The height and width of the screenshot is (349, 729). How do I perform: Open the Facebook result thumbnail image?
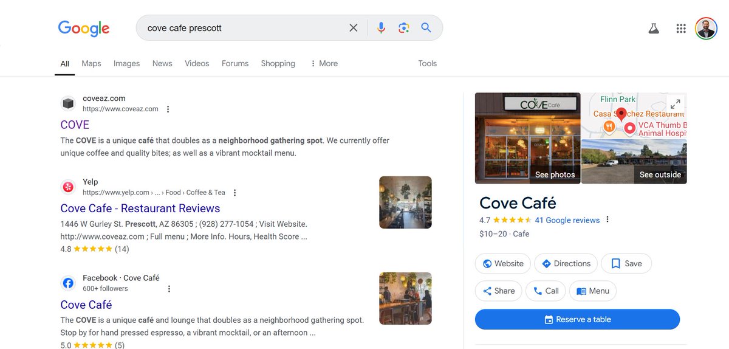click(x=405, y=299)
